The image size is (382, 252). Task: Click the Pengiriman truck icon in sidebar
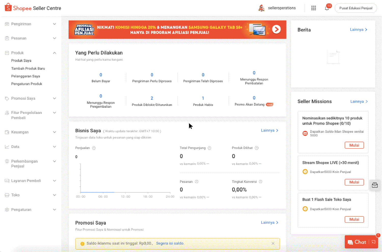pos(6,24)
